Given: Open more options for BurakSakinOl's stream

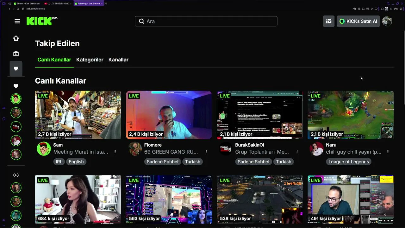Looking at the screenshot, I should [297, 152].
